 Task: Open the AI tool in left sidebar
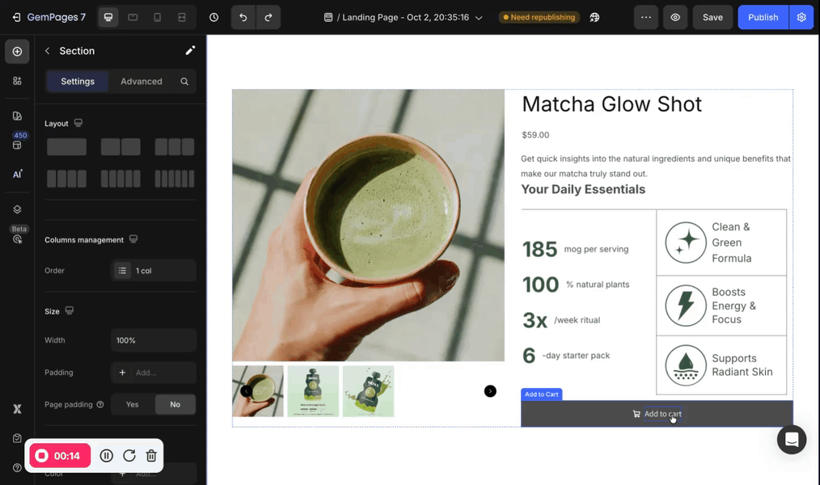[x=17, y=174]
